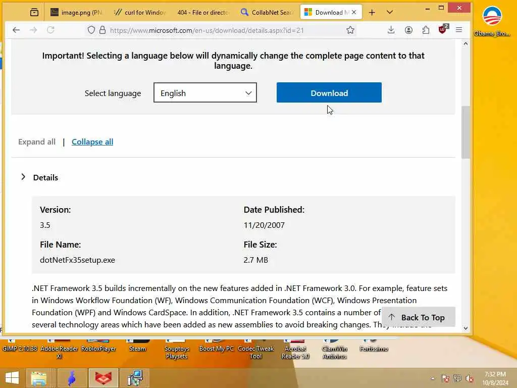The image size is (517, 388).
Task: Click the muted volume tray icon
Action: point(470,378)
